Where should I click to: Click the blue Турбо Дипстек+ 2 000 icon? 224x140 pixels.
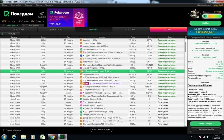pos(81,56)
